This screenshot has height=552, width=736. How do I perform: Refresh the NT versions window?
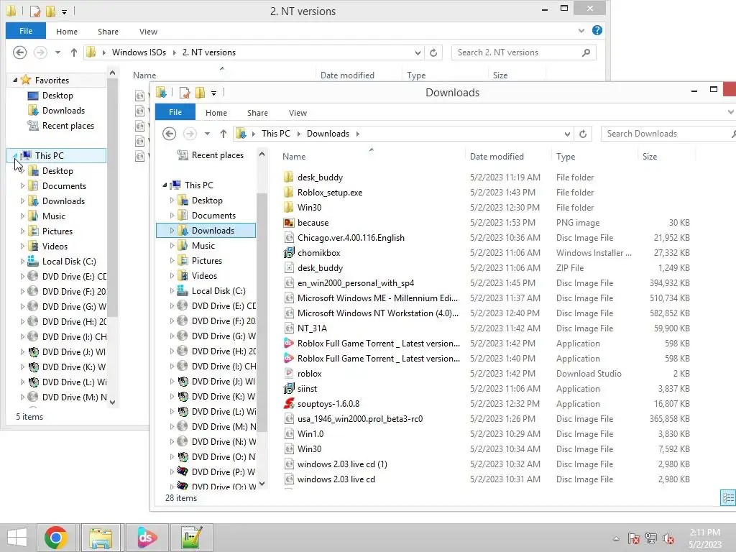pyautogui.click(x=433, y=52)
